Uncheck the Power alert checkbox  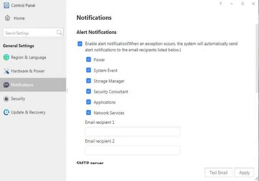(88, 59)
